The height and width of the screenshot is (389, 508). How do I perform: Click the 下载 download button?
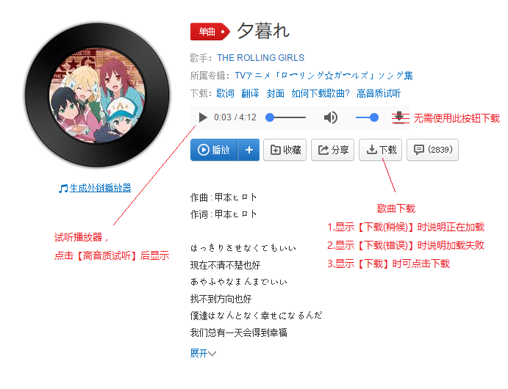[x=380, y=150]
